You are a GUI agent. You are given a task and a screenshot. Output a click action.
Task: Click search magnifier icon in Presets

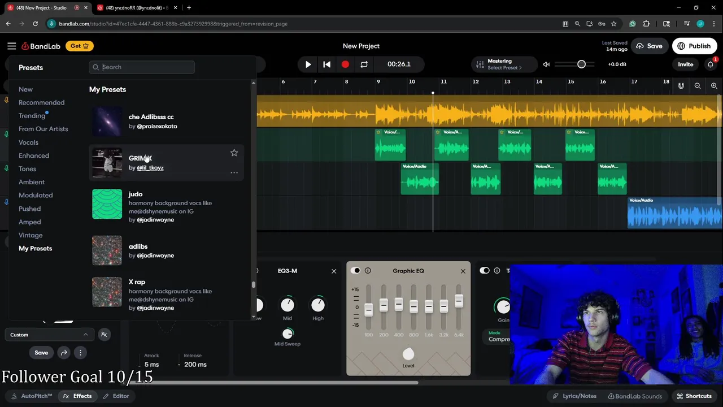click(x=95, y=67)
